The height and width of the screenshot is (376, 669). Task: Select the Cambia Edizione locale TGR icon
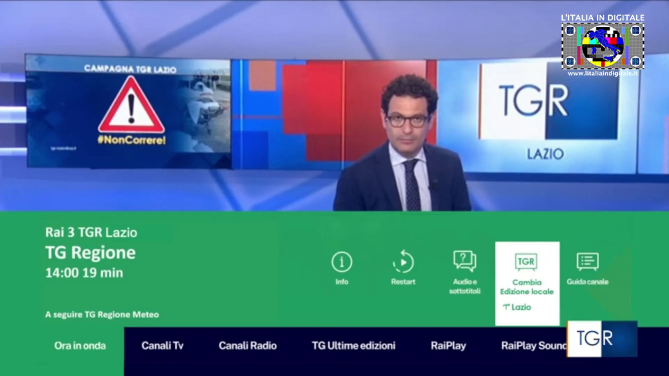tap(526, 262)
